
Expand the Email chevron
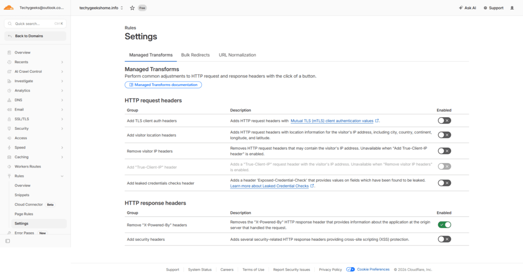tap(62, 109)
